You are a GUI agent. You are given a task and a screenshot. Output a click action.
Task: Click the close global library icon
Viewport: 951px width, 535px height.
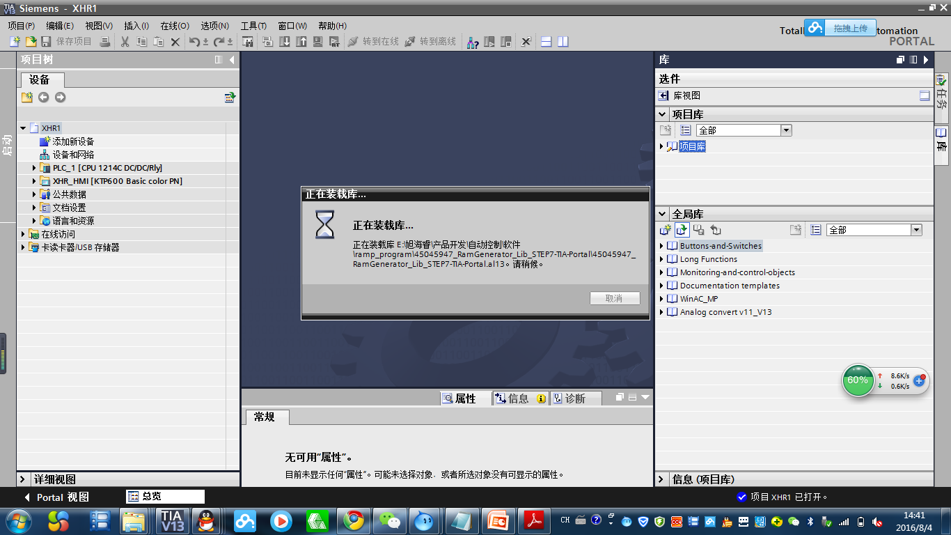(716, 230)
